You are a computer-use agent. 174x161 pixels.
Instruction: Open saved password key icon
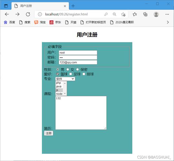click(106, 14)
